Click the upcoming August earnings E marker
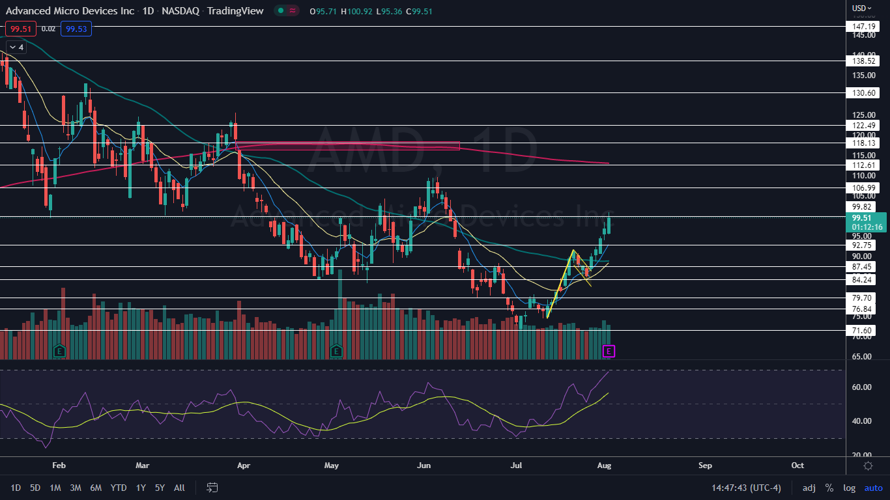The width and height of the screenshot is (890, 500). click(609, 351)
